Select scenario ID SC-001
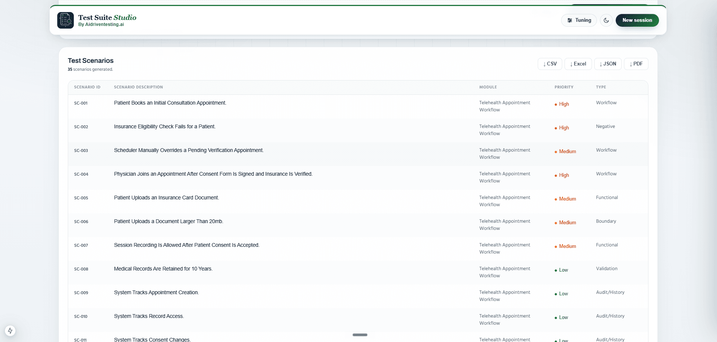Viewport: 717px width, 342px height. (81, 103)
